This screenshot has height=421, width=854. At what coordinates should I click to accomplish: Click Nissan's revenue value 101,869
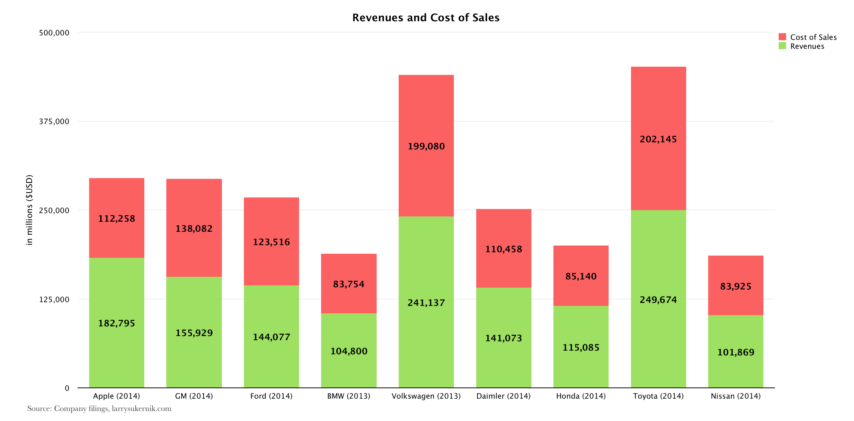tap(736, 352)
